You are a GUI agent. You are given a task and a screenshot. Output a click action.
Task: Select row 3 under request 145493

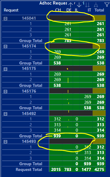pos(31,158)
